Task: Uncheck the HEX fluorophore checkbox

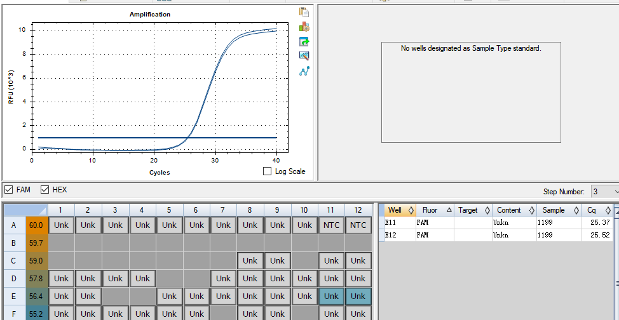Action: [x=44, y=190]
